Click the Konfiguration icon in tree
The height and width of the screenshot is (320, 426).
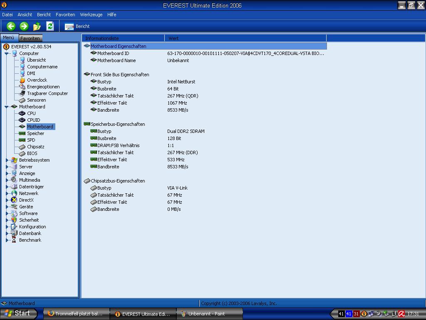[x=14, y=227]
